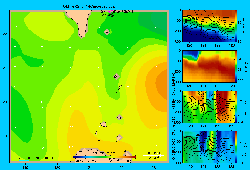Open the eastward velocity section panel
This screenshot has width=250, height=170.
[208, 147]
